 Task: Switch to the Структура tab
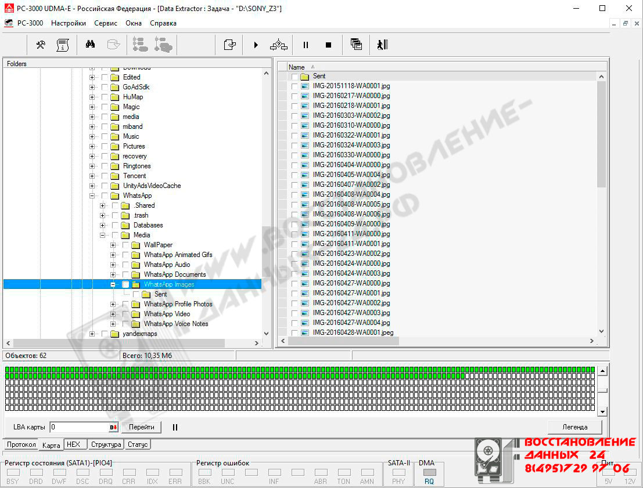click(x=106, y=444)
